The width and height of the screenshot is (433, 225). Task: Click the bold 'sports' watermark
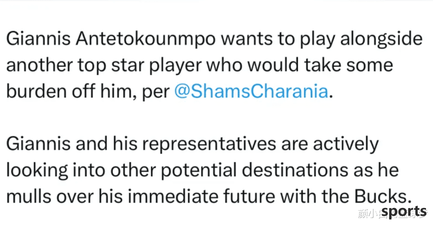pyautogui.click(x=404, y=212)
